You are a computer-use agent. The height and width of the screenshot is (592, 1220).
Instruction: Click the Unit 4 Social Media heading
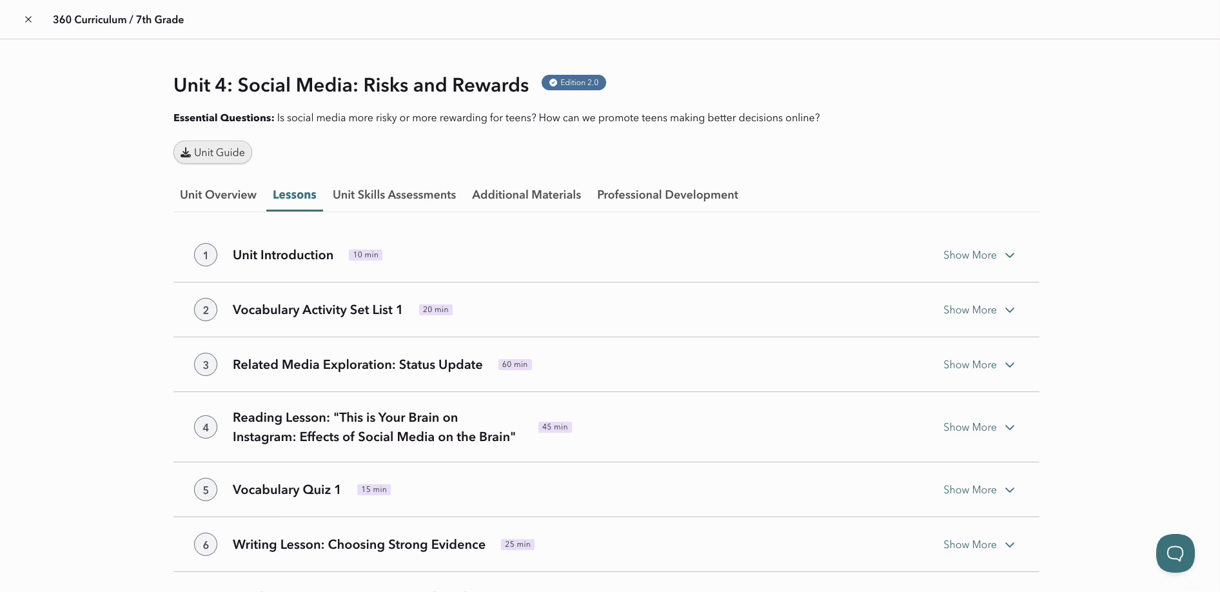[x=351, y=85]
